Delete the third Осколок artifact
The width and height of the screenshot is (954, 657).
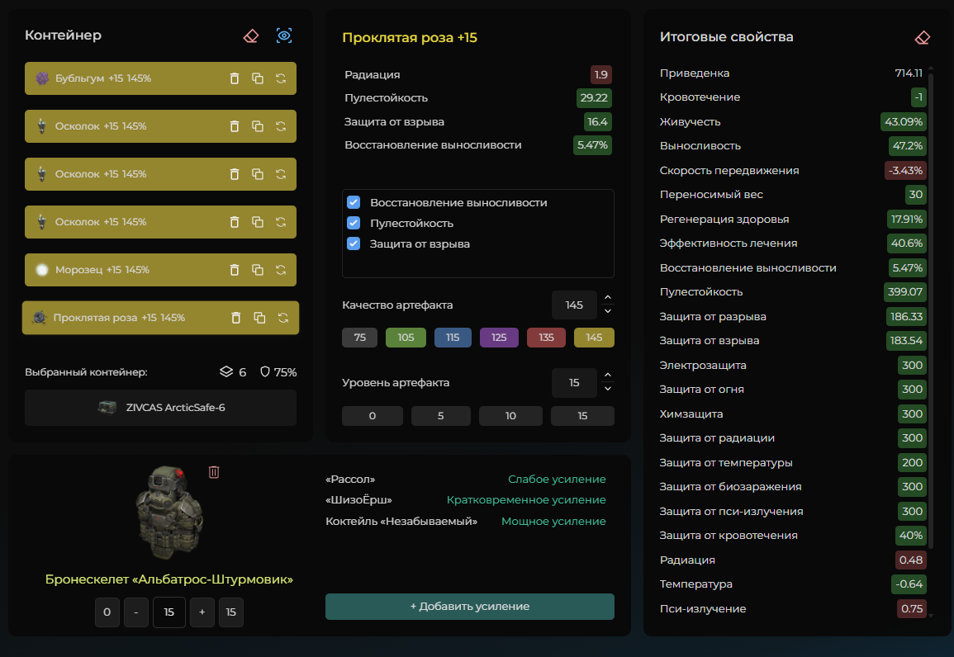[235, 222]
